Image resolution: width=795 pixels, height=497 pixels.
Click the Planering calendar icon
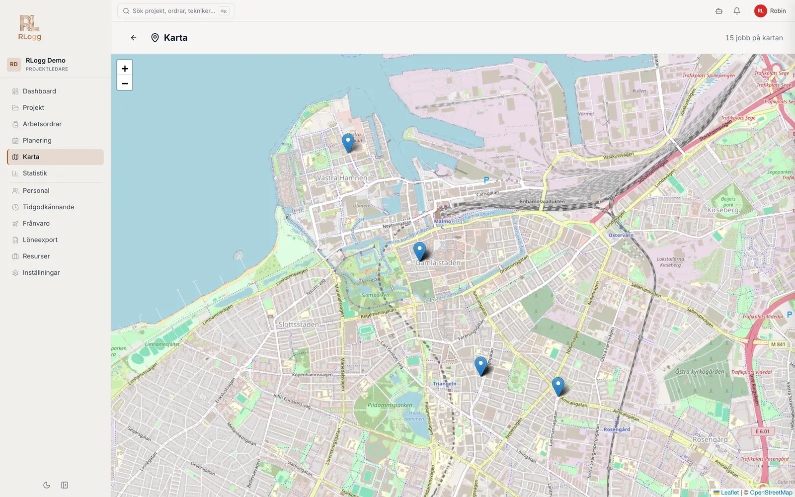(15, 141)
